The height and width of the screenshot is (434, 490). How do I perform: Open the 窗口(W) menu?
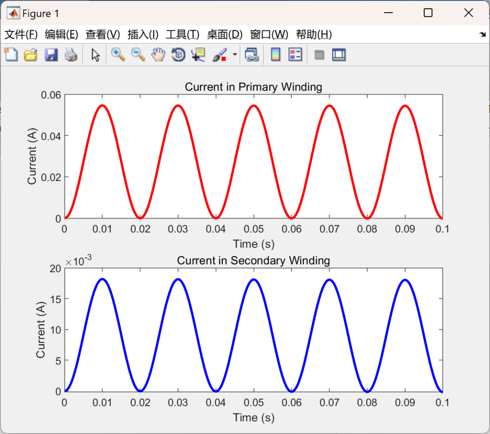269,35
